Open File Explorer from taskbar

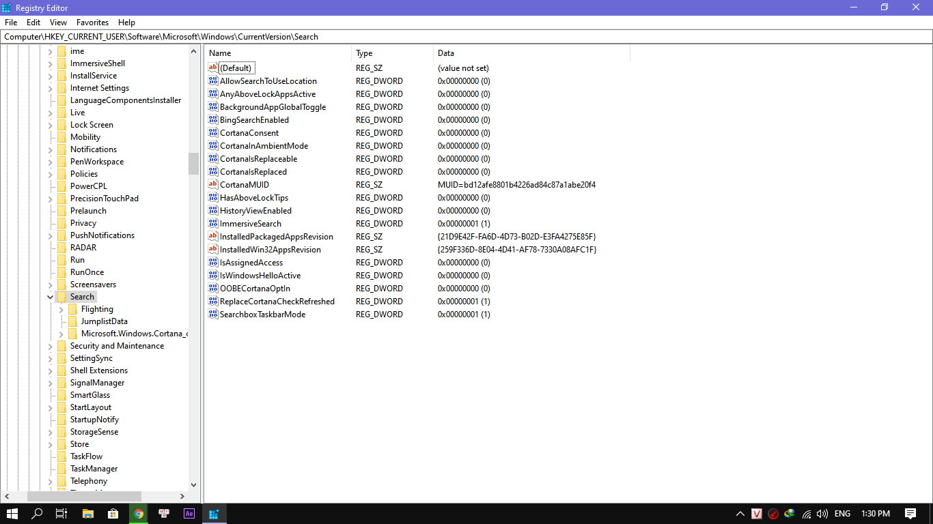click(87, 514)
